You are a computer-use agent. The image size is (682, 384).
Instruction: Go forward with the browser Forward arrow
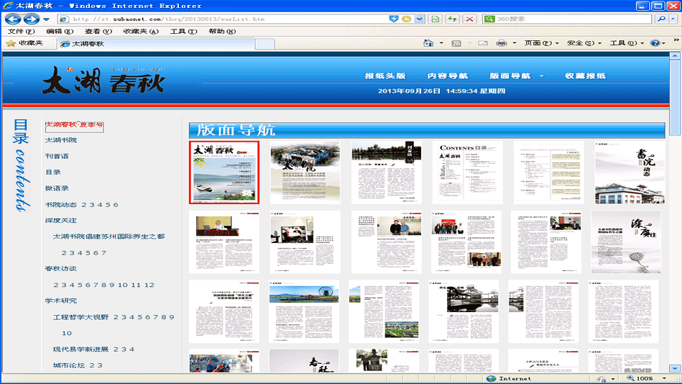(32, 19)
